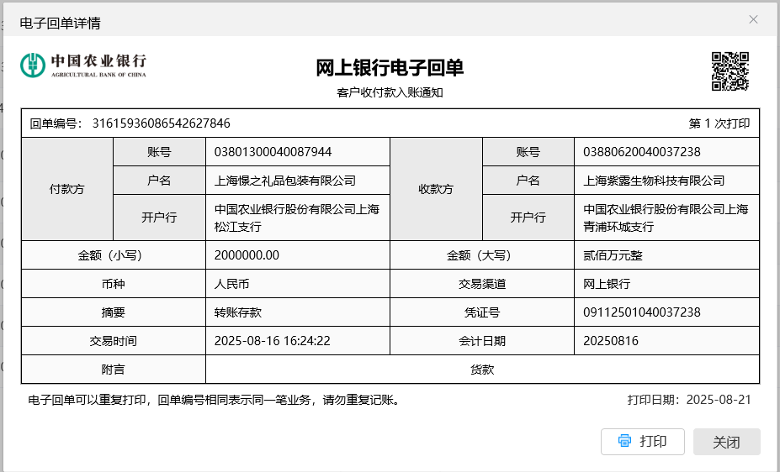Select transaction time 2025-08-16 16:24:22
Viewport: 780px width, 472px height.
tap(272, 341)
